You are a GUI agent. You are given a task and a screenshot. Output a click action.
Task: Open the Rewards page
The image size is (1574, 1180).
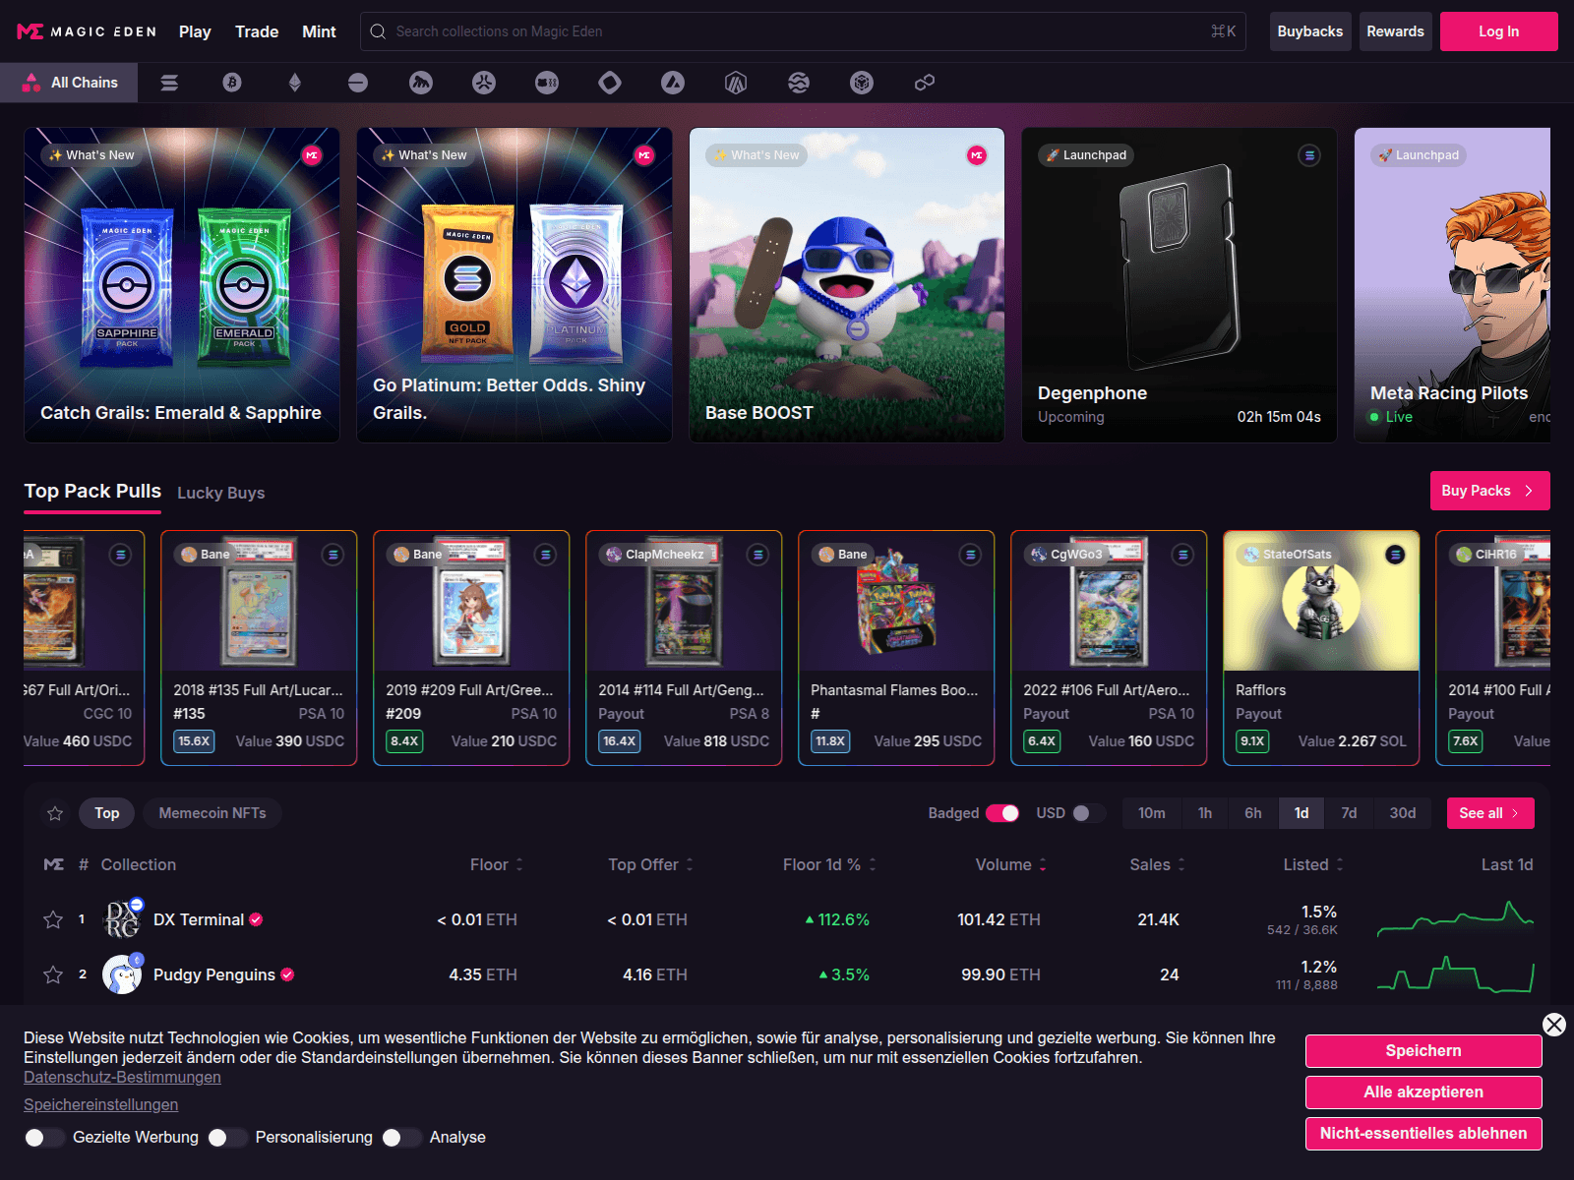1395,31
